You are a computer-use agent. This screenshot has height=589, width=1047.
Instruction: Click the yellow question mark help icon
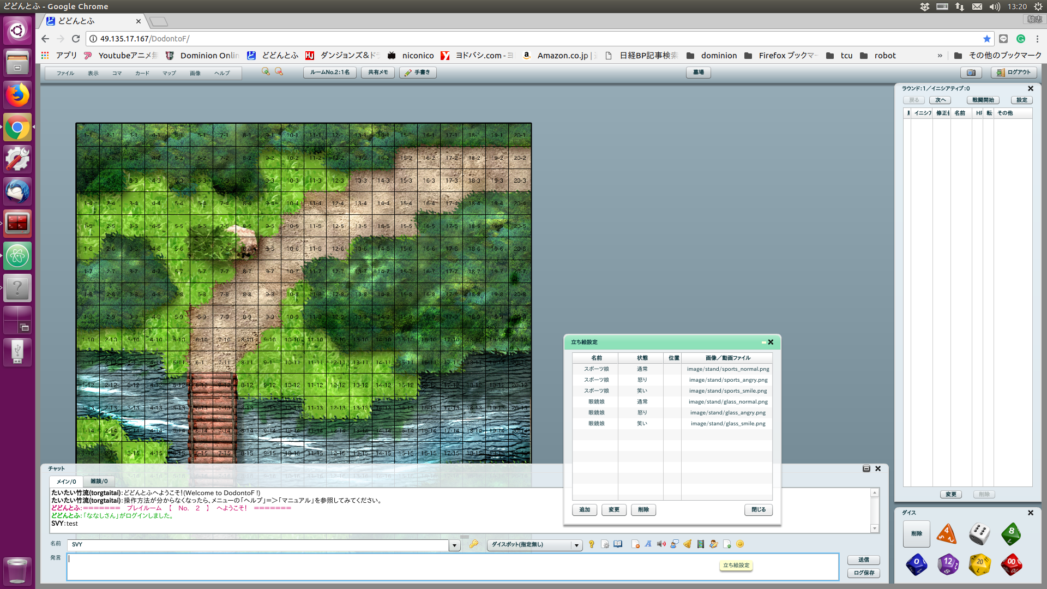tap(591, 544)
